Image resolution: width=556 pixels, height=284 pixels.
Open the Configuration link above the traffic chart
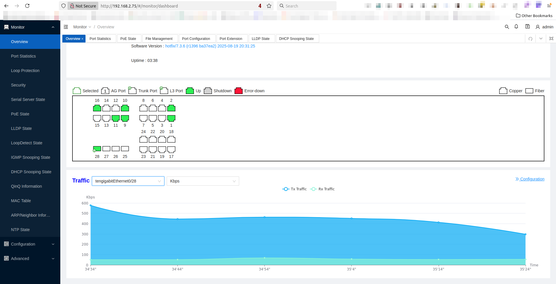point(532,179)
